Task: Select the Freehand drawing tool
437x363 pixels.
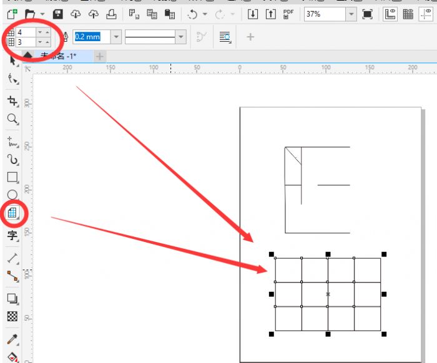Action: (x=12, y=142)
